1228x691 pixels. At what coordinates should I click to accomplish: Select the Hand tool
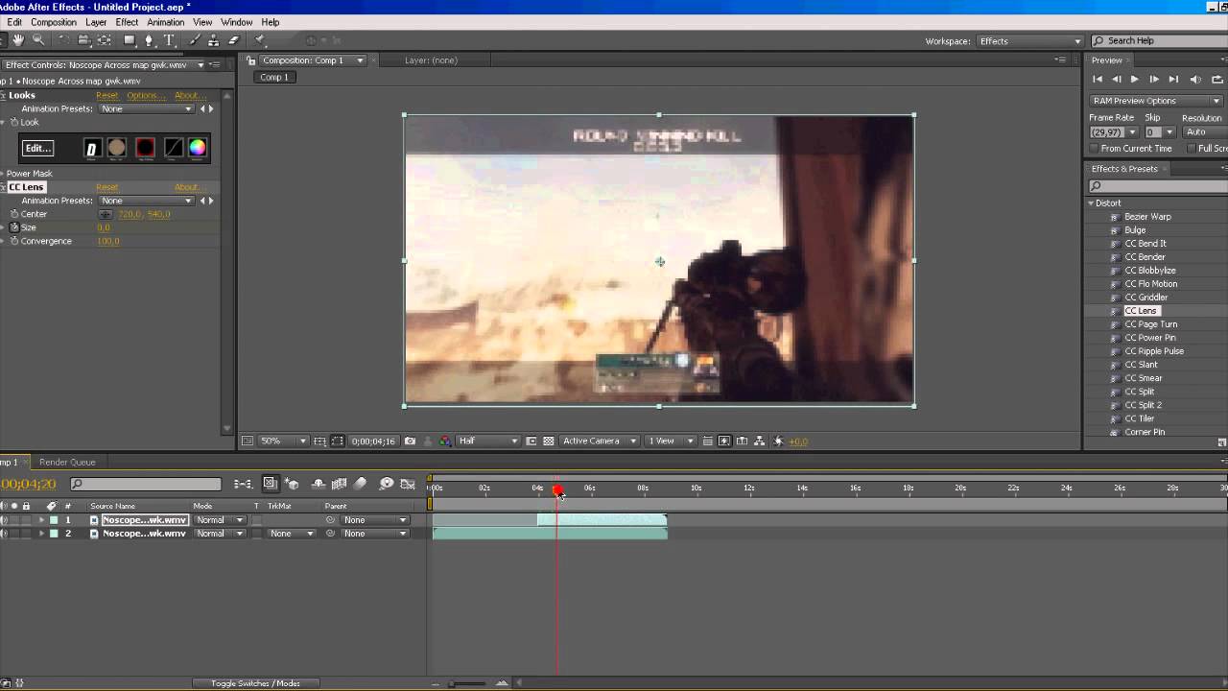(17, 40)
